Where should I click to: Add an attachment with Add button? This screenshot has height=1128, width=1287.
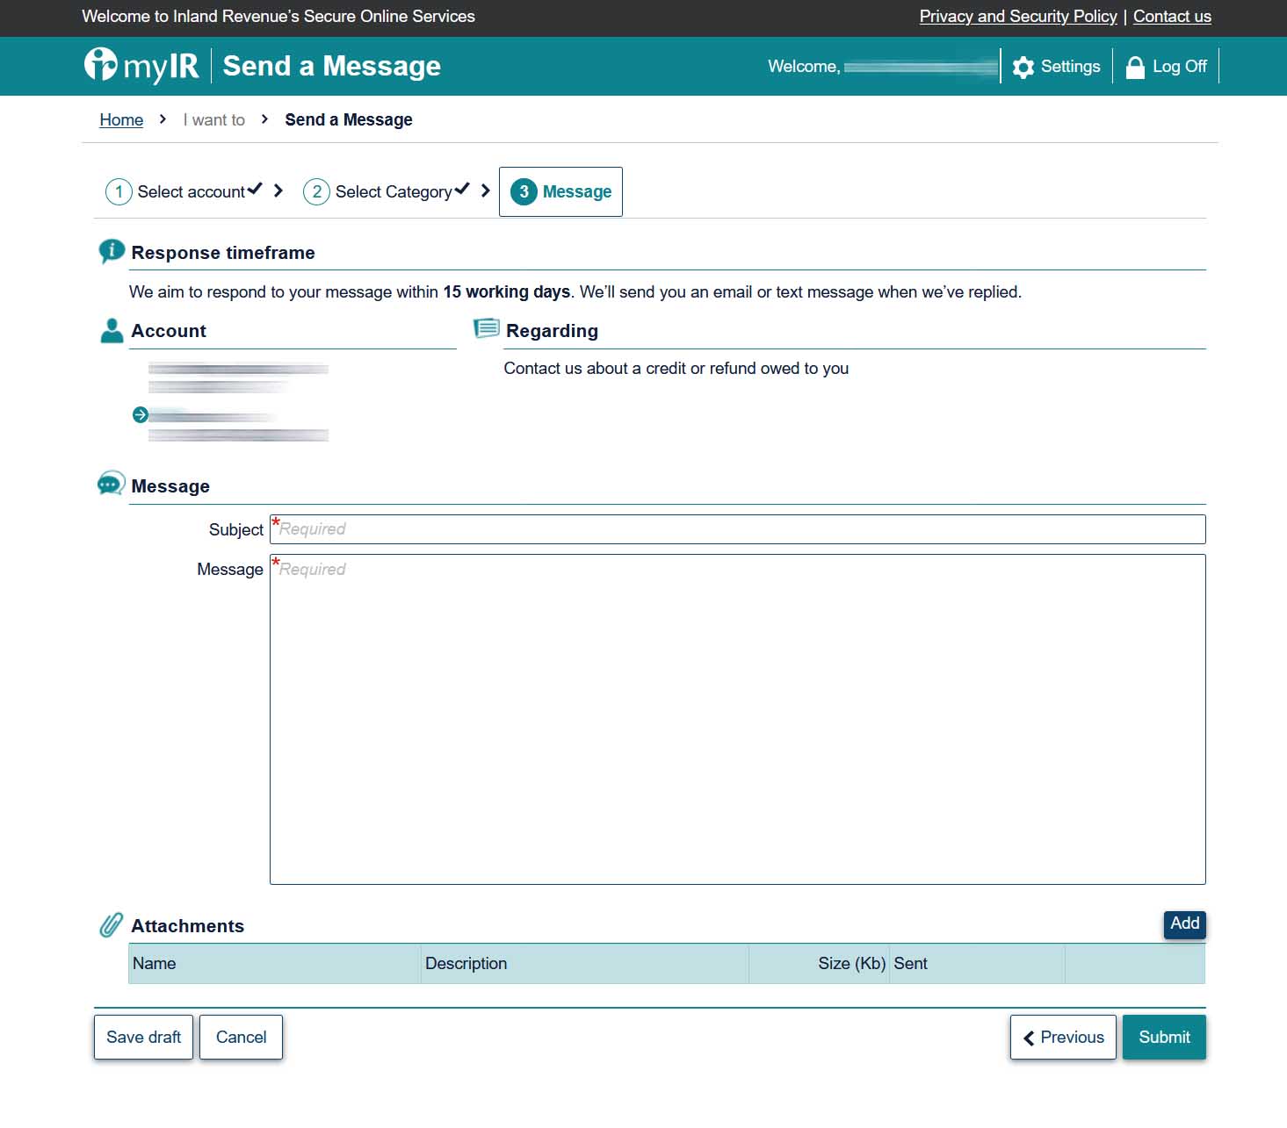(1184, 923)
